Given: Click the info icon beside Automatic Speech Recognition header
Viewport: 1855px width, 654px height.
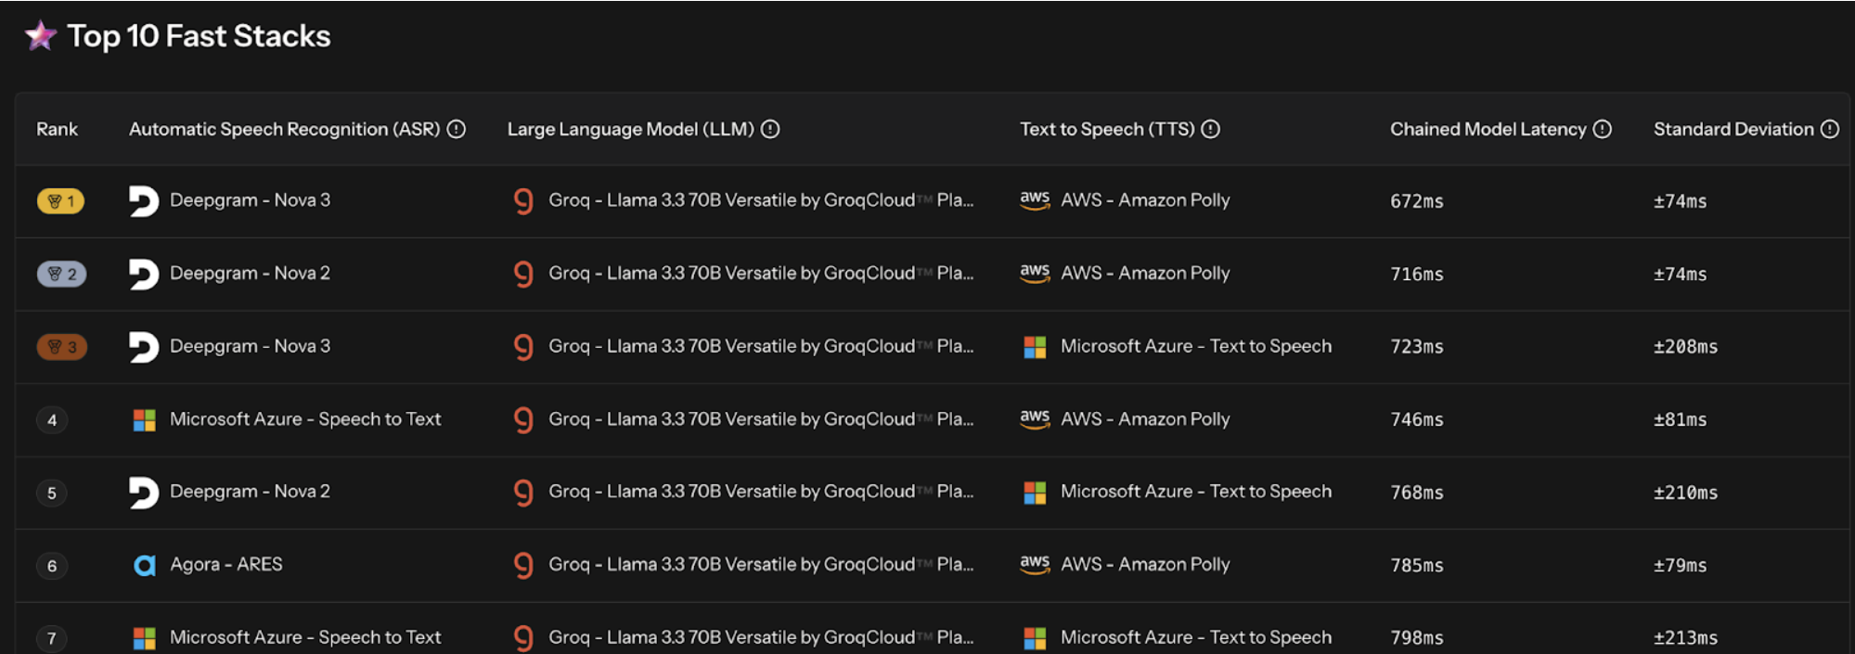Looking at the screenshot, I should tap(456, 129).
